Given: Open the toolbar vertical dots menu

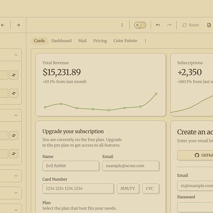Looking at the screenshot, I should pyautogui.click(x=122, y=25).
